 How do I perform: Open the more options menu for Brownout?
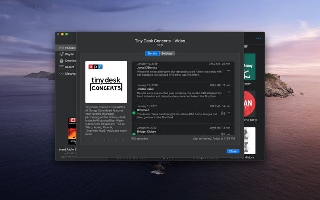coord(228,113)
